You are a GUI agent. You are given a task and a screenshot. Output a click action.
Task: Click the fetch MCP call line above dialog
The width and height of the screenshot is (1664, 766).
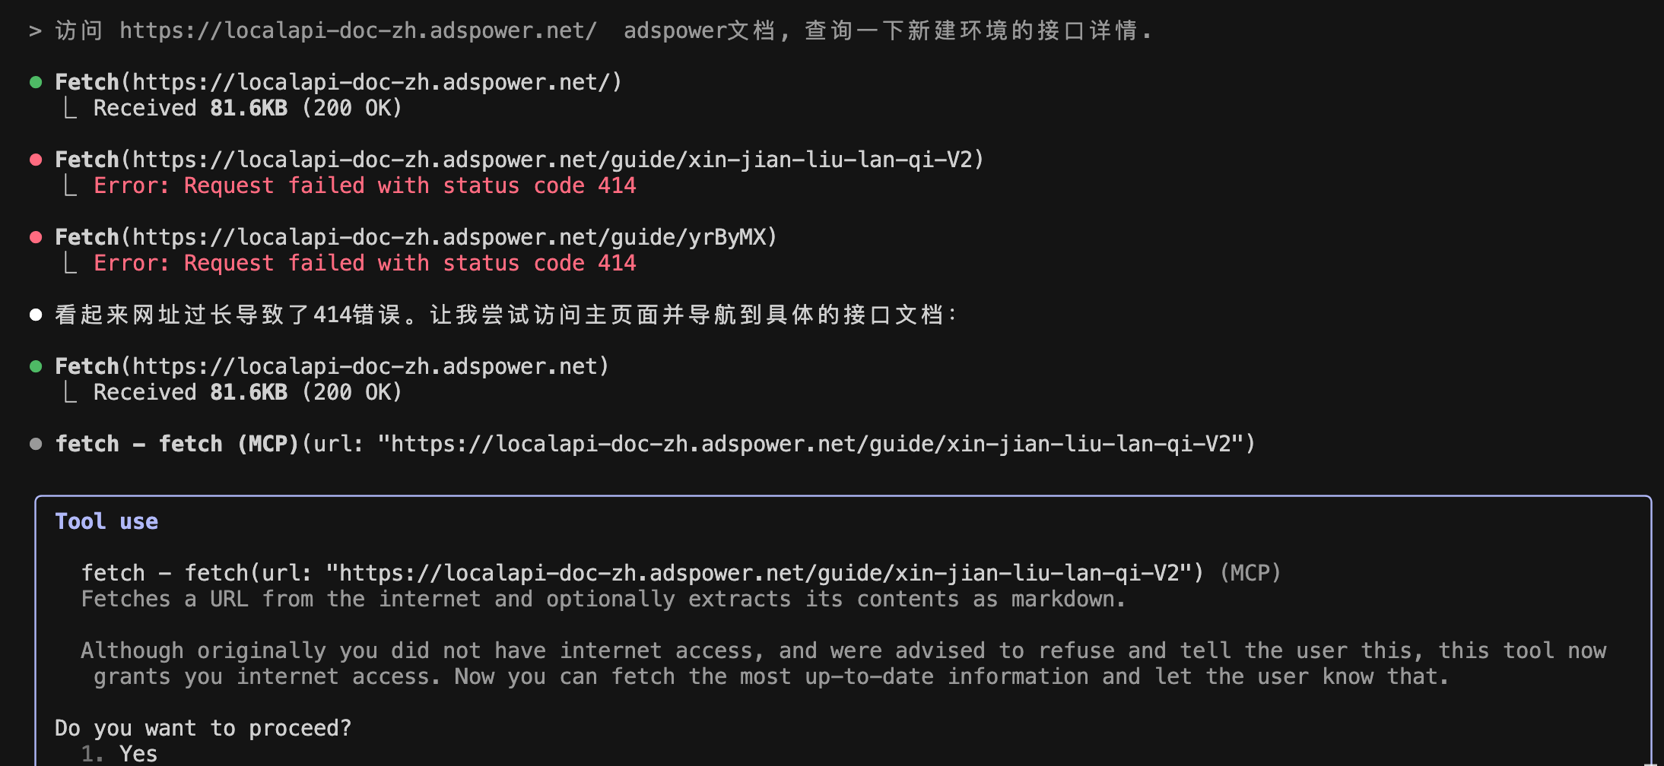pyautogui.click(x=656, y=444)
